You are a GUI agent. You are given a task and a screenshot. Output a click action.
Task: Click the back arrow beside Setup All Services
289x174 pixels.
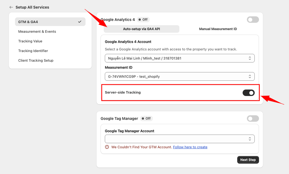[x=11, y=7]
